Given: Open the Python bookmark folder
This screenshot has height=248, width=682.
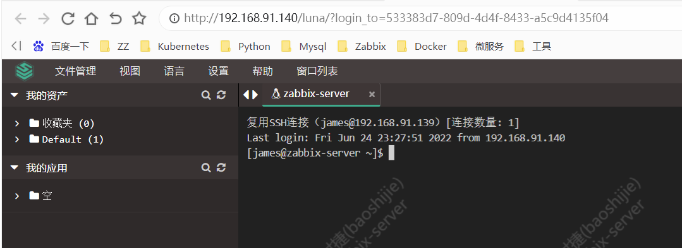Looking at the screenshot, I should coord(245,46).
